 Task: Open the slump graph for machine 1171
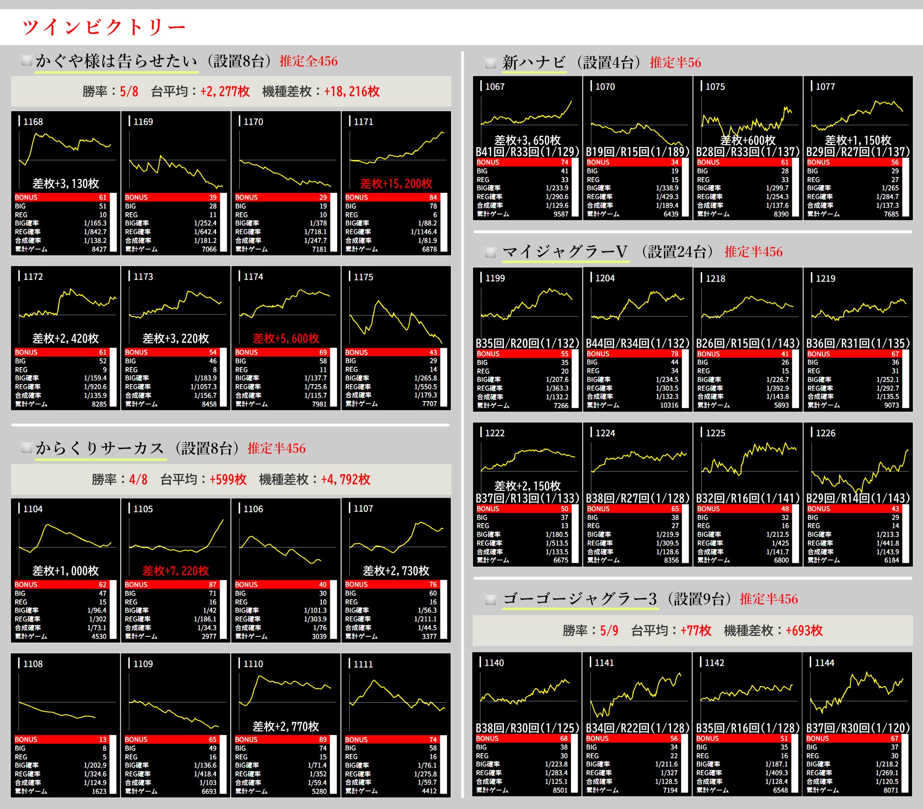[x=397, y=151]
